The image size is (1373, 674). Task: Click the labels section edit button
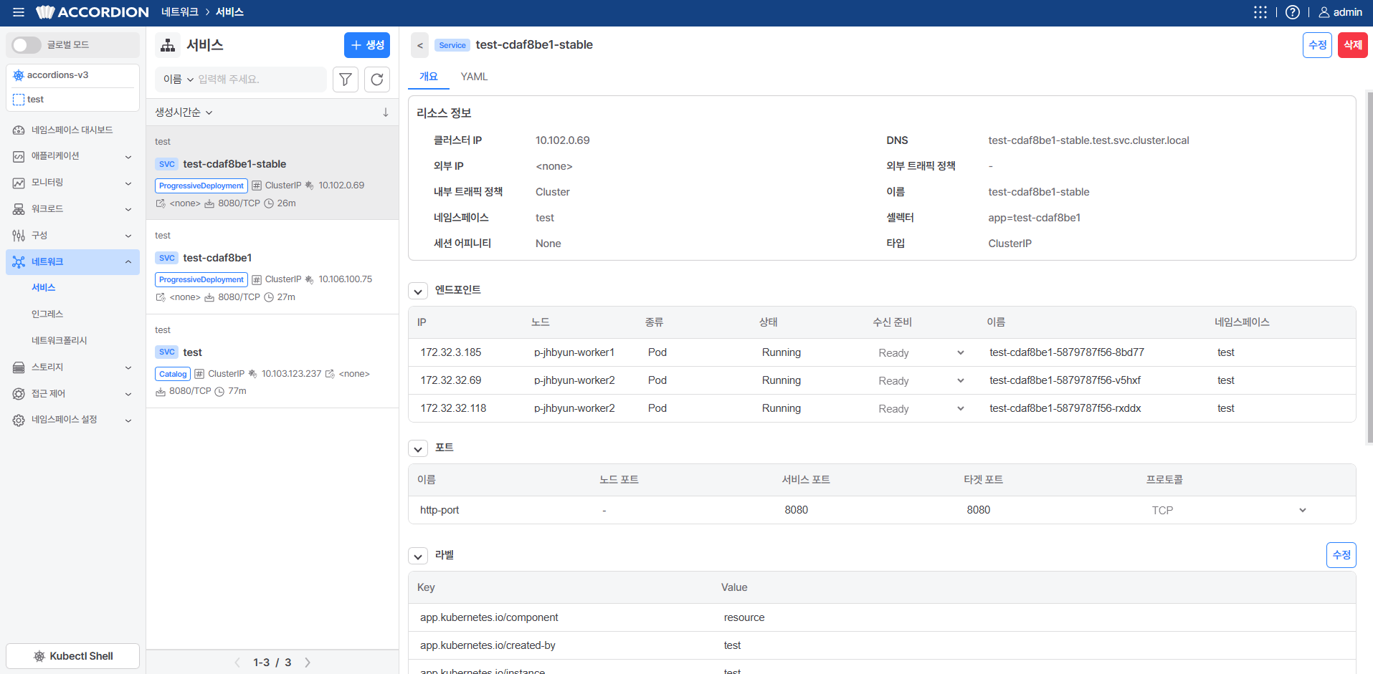point(1341,555)
